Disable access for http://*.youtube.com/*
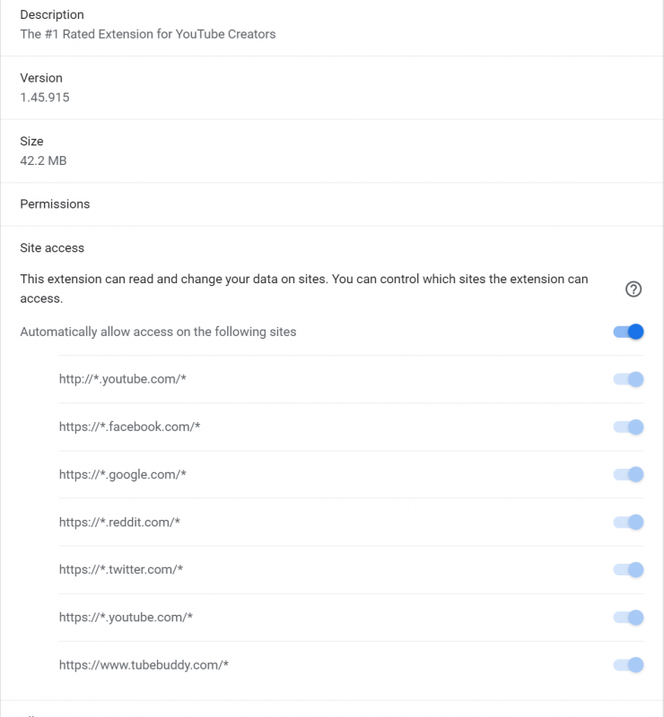The image size is (664, 717). (x=628, y=379)
